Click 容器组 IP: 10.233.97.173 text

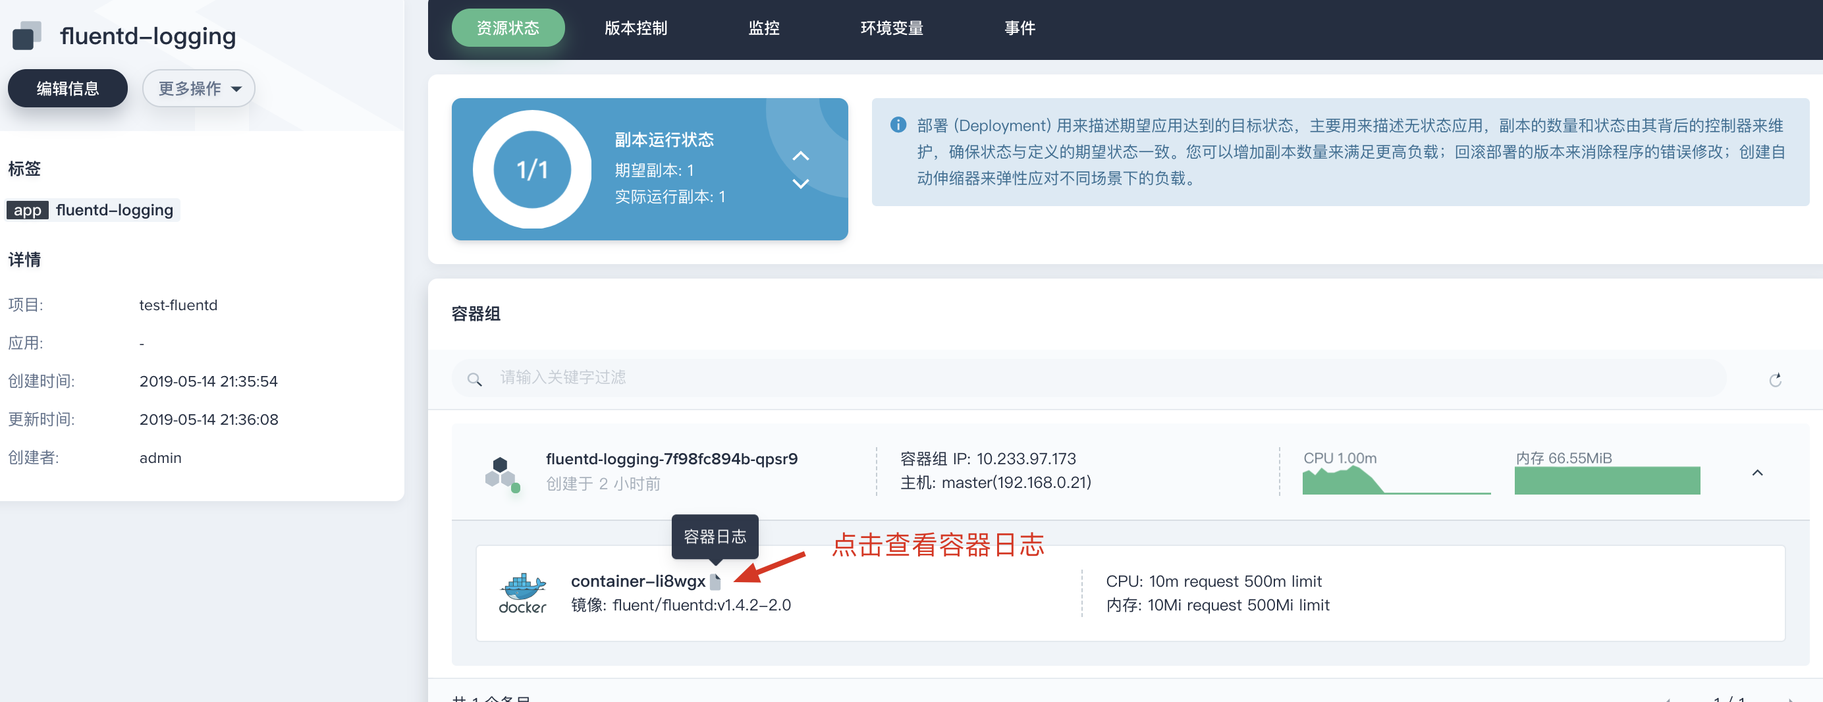pos(988,458)
